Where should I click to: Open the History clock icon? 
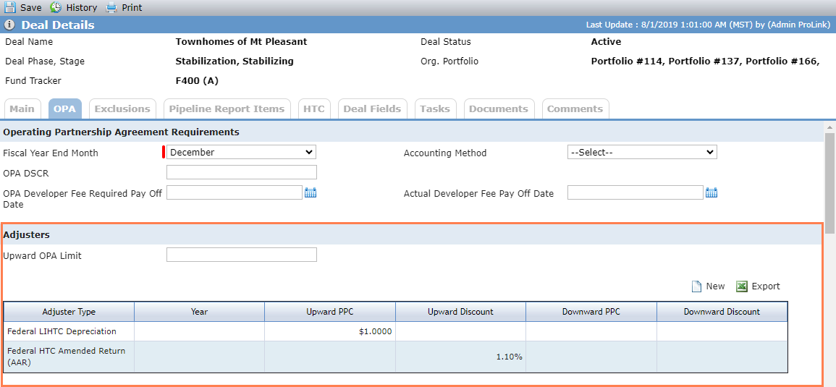pyautogui.click(x=56, y=7)
